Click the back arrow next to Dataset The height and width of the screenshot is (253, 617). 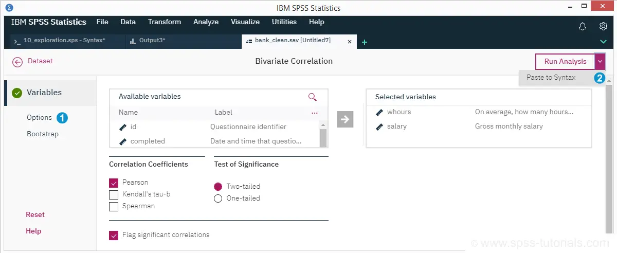(17, 62)
